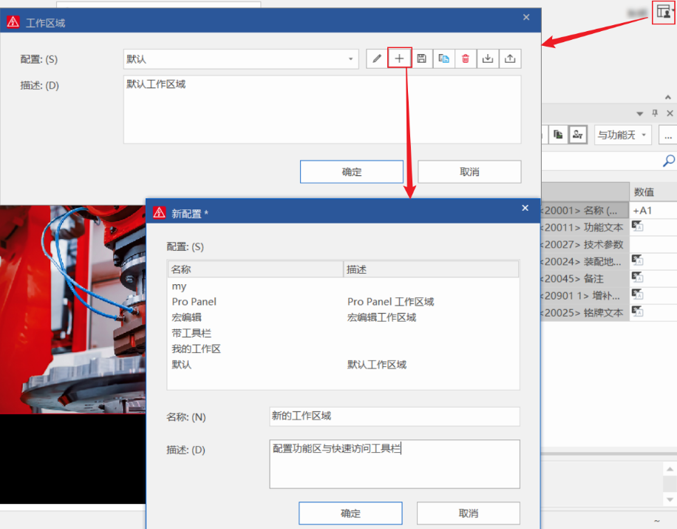Click the export configuration icon
This screenshot has height=529, width=677.
click(x=510, y=59)
